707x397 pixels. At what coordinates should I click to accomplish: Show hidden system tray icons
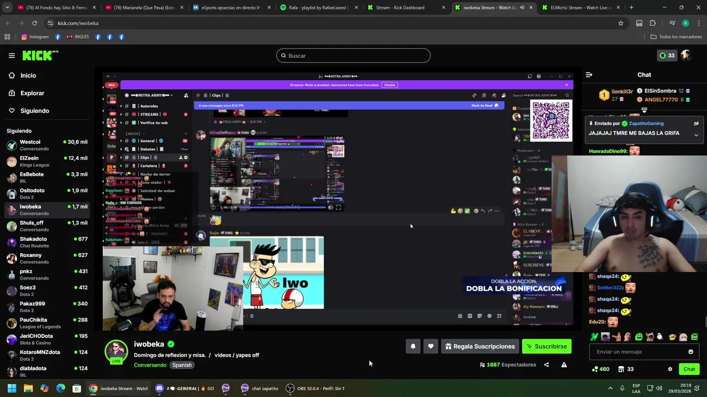coord(610,388)
